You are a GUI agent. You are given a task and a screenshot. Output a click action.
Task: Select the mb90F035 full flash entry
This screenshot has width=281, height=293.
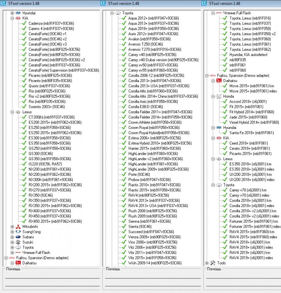[x=238, y=60]
